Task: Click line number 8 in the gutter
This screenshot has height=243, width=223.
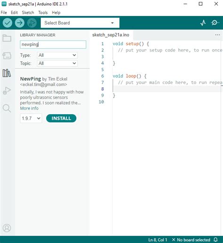Action: point(103,89)
